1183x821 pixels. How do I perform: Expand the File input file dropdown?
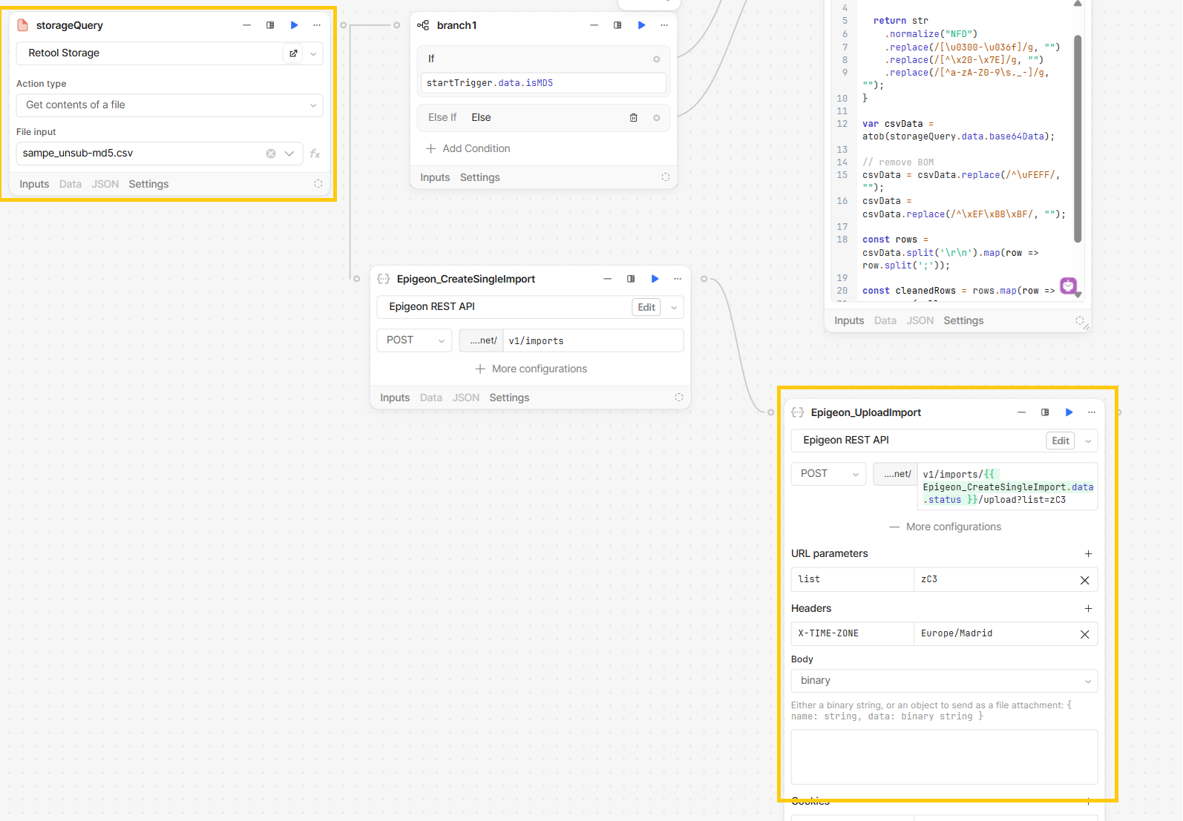click(x=289, y=154)
